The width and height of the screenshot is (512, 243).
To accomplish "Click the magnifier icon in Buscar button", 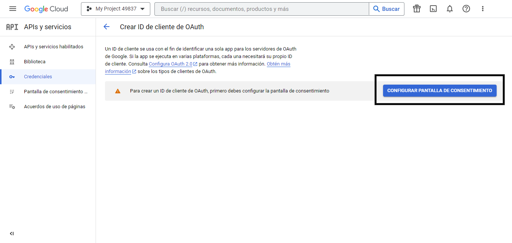I will (x=376, y=9).
